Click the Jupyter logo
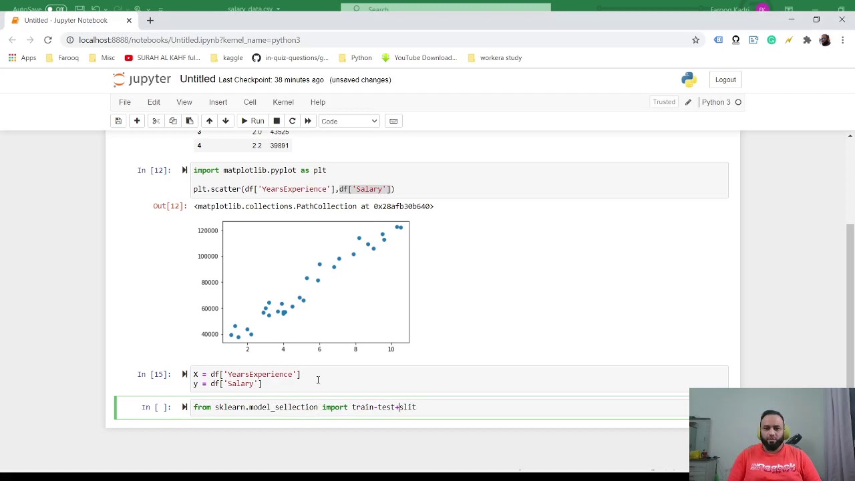This screenshot has width=855, height=481. (142, 79)
